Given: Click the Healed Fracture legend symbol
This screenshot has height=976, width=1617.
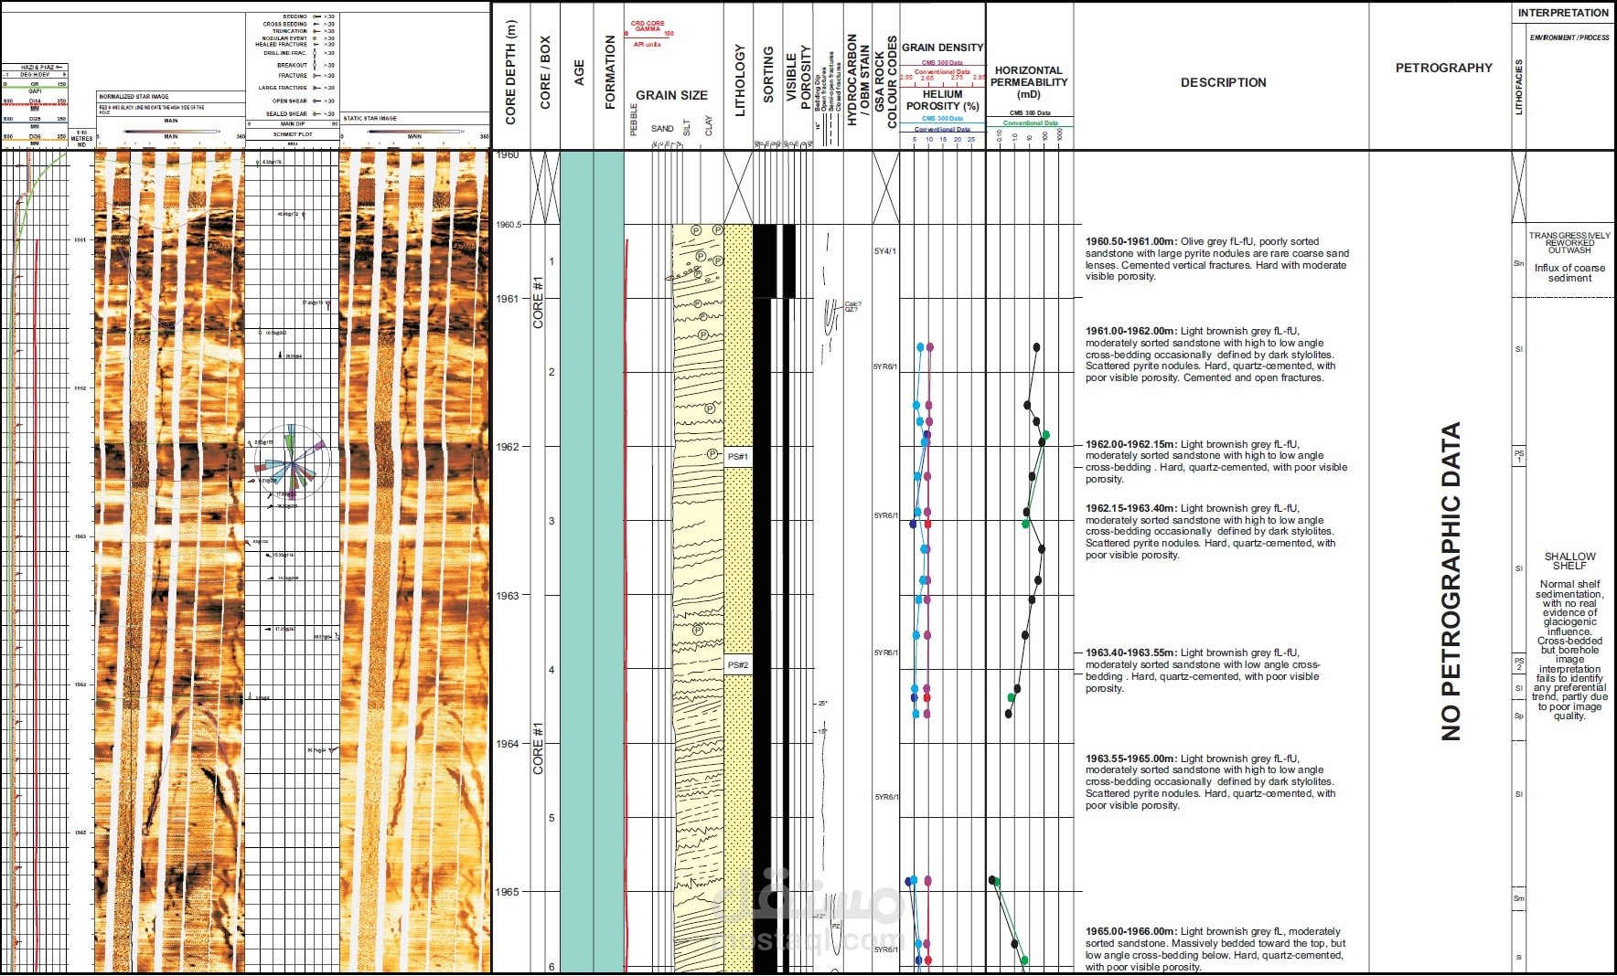Looking at the screenshot, I should [316, 44].
